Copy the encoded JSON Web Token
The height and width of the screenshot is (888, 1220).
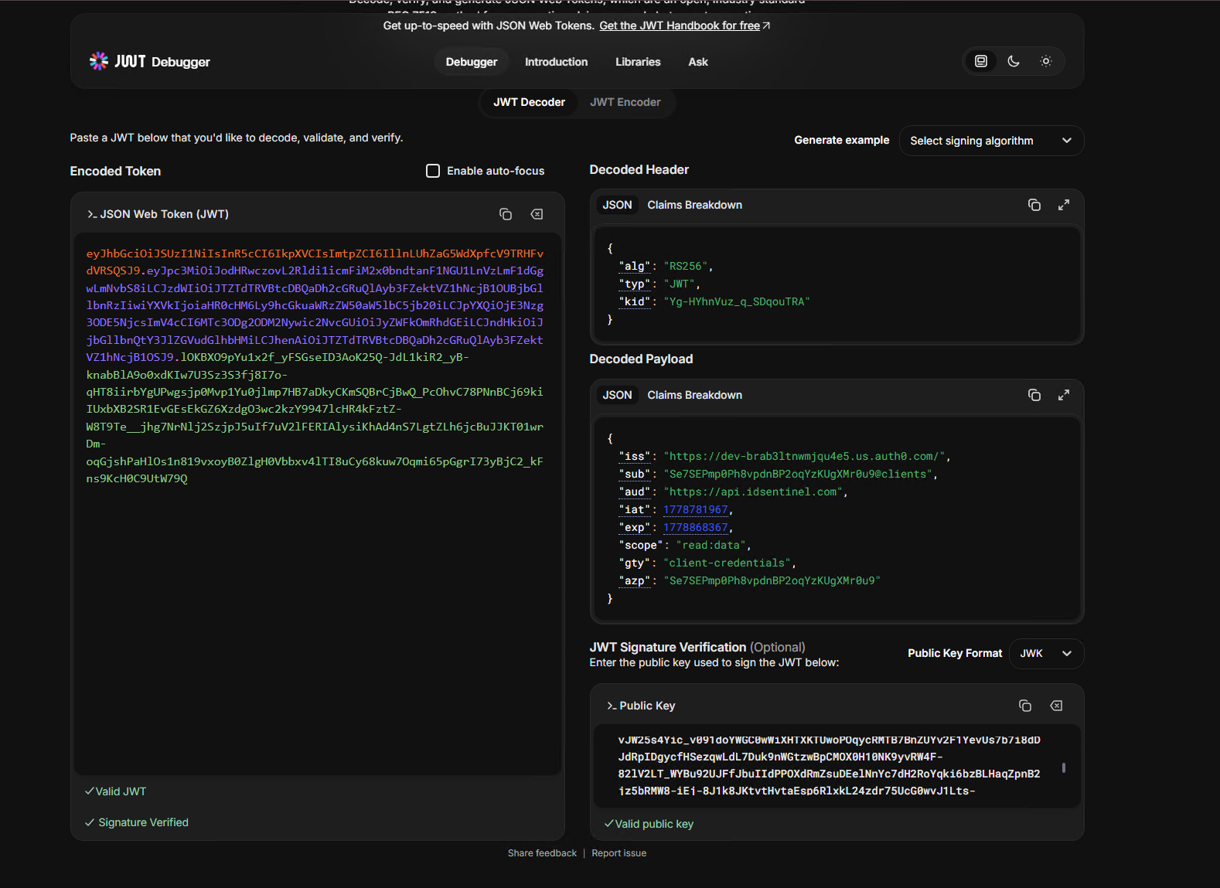[506, 214]
